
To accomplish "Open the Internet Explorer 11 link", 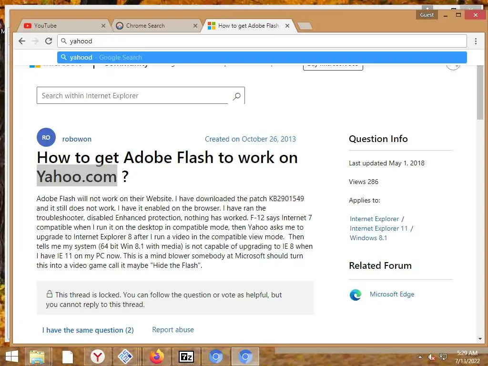I will tap(378, 228).
